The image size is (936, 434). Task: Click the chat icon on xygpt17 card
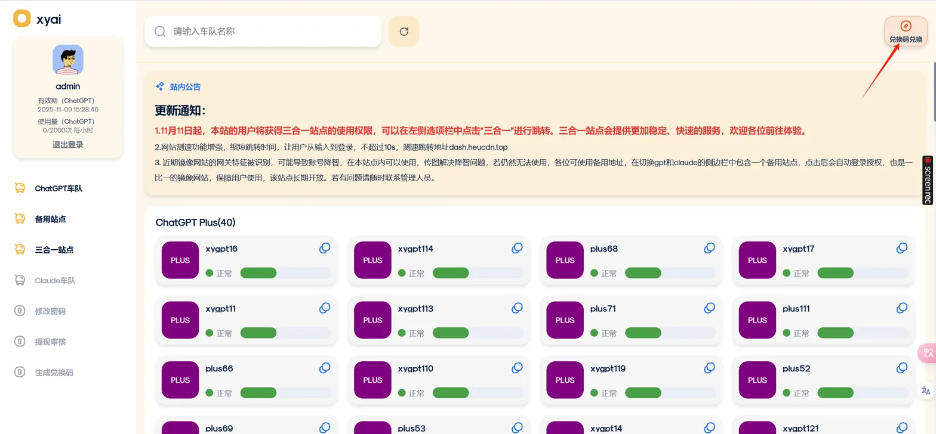(x=902, y=248)
